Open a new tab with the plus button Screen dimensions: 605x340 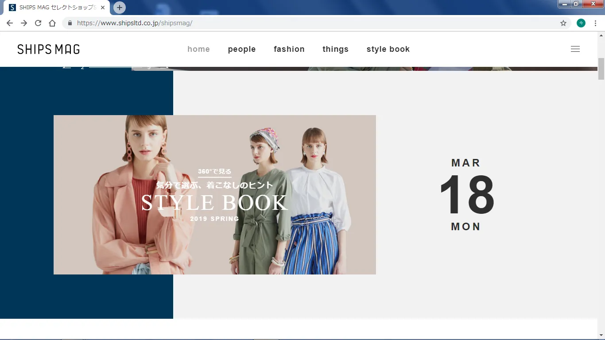click(120, 8)
